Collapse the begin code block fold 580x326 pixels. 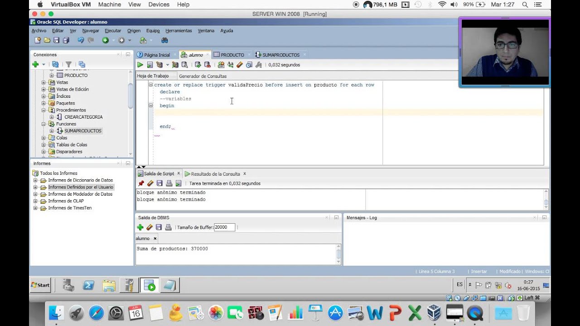pos(151,105)
